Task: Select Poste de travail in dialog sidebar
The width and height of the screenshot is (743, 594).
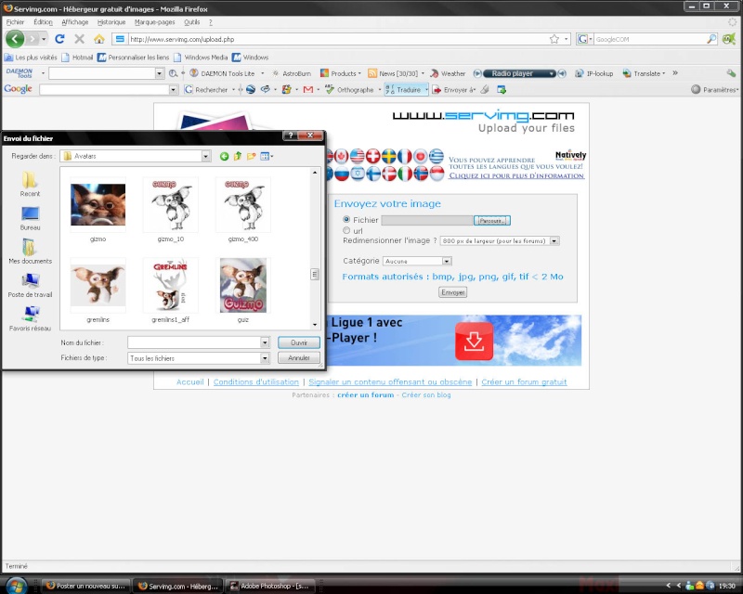Action: click(x=30, y=285)
